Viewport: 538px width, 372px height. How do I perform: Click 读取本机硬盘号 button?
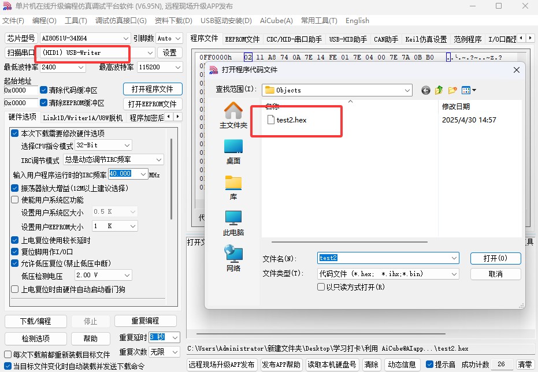tap(332, 364)
